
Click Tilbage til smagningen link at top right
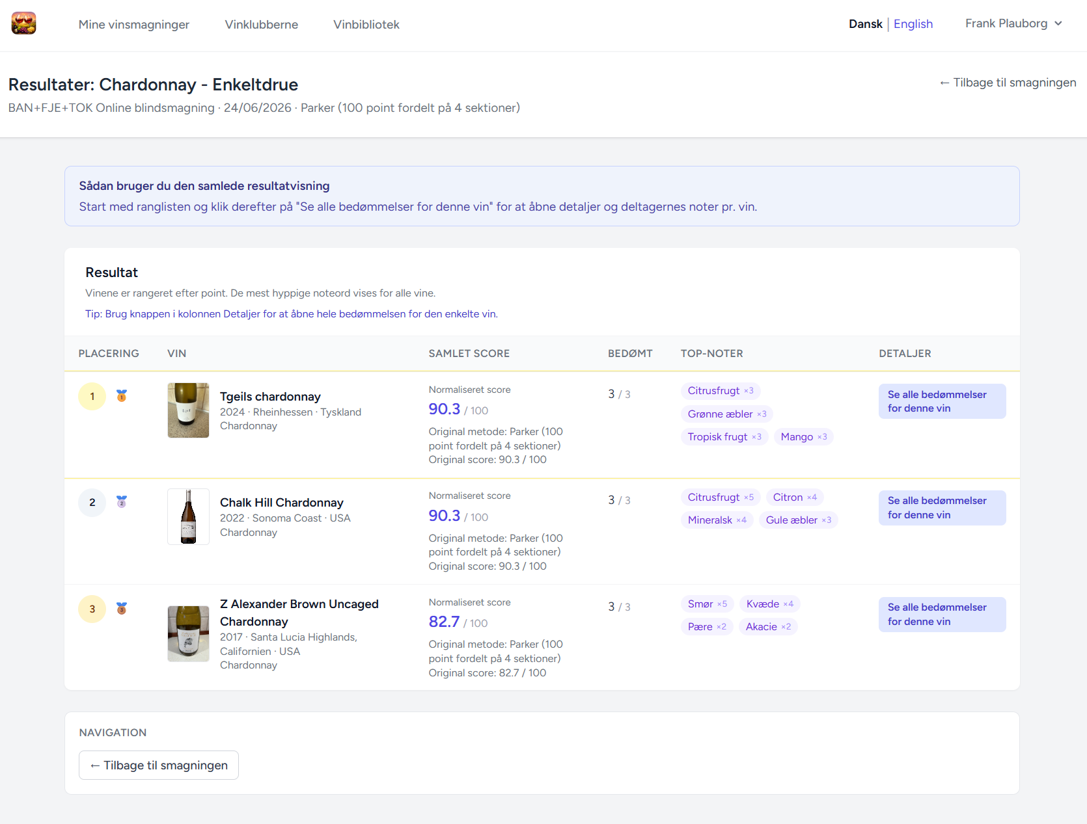click(x=1008, y=83)
